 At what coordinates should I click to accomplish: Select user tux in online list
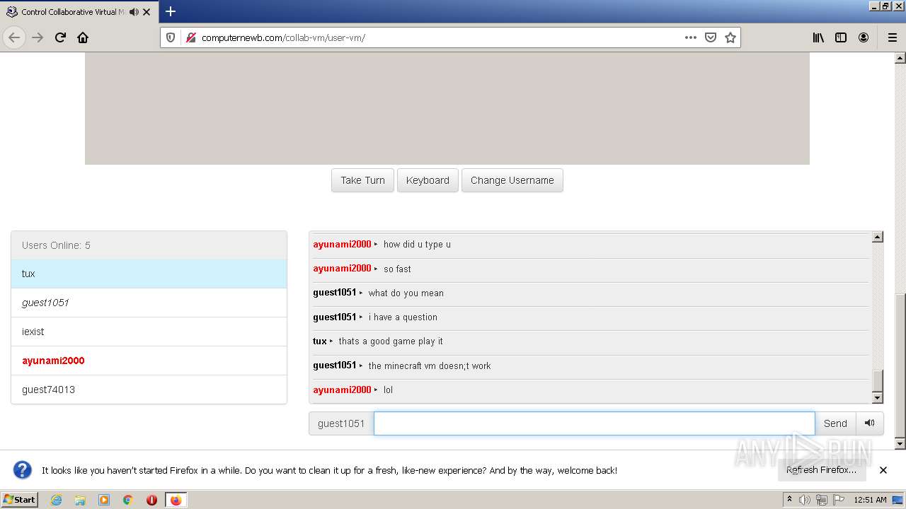click(x=149, y=274)
